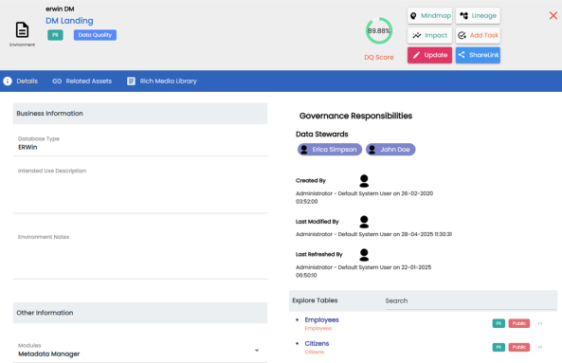Viewport: 562px width, 363px height.
Task: Open the DM Landing title link
Action: [x=69, y=21]
